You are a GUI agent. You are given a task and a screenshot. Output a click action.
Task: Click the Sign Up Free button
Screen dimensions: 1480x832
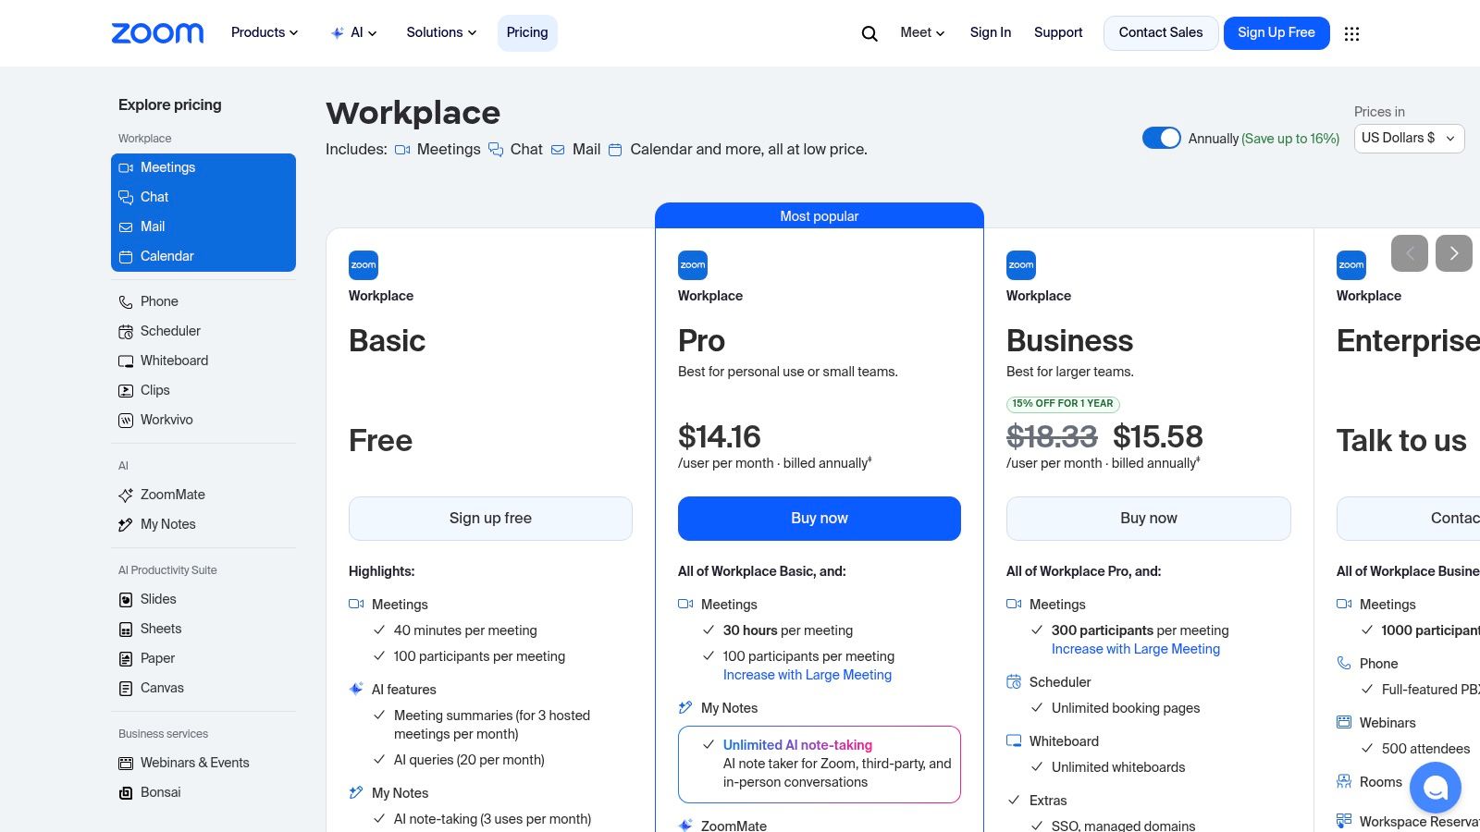pyautogui.click(x=1276, y=33)
